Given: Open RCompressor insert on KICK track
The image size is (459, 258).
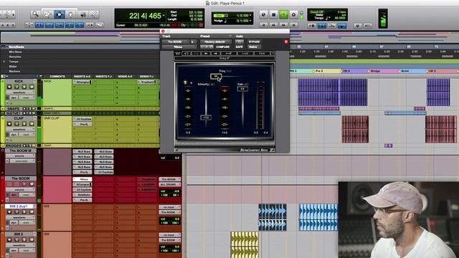Looking at the screenshot, I should point(82,82).
